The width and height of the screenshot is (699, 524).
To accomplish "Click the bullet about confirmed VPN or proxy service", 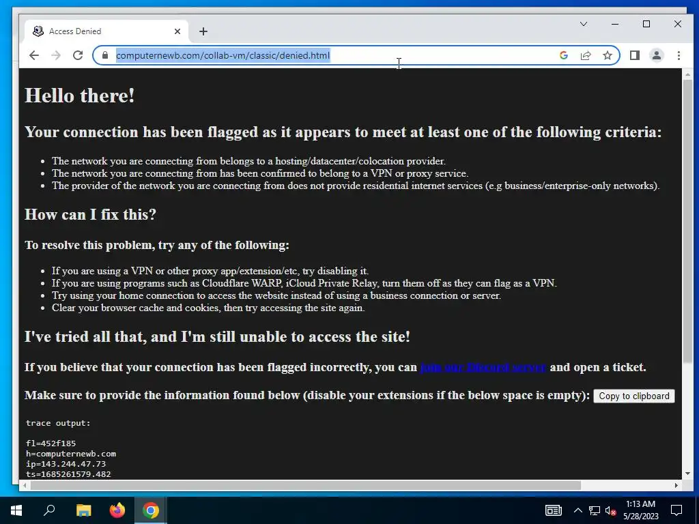I will (x=260, y=173).
